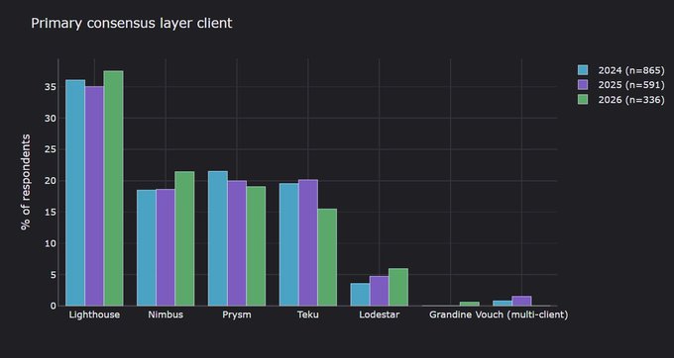The width and height of the screenshot is (674, 358).
Task: Click the 10 y-axis tick label
Action: point(50,243)
